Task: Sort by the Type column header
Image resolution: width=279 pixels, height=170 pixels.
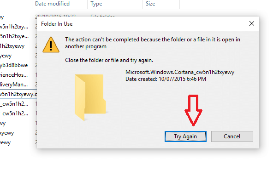Action: (x=96, y=4)
